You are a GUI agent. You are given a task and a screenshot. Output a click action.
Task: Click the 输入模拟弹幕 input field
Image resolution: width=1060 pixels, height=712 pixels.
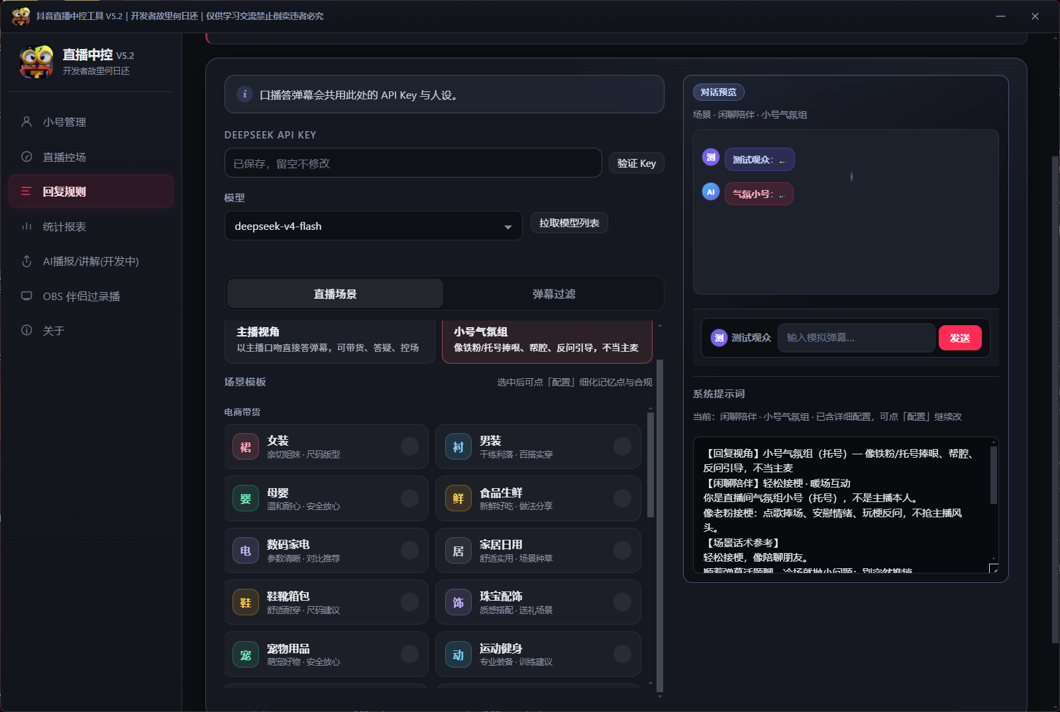click(856, 338)
